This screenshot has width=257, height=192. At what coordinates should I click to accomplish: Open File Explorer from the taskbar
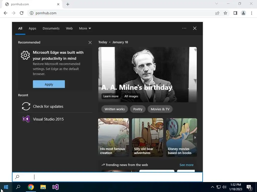[x=43, y=187]
